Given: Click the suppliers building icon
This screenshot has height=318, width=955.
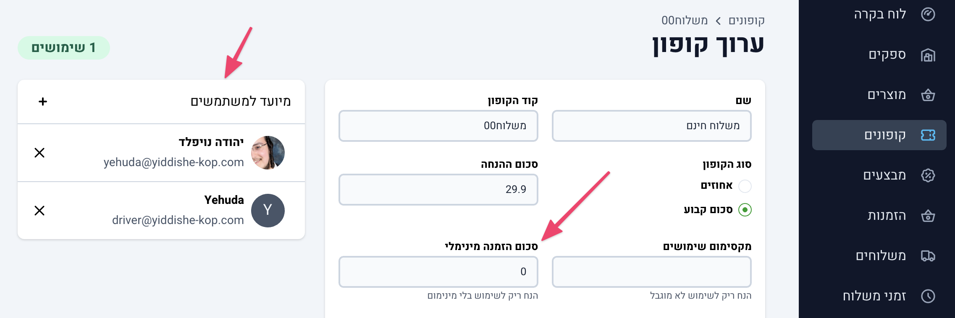Looking at the screenshot, I should point(928,55).
